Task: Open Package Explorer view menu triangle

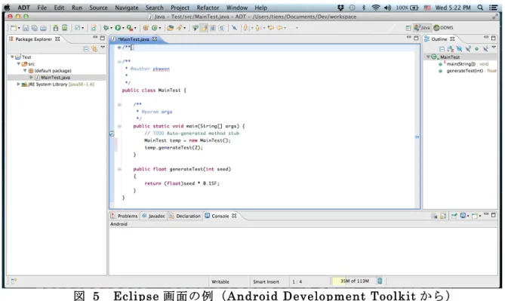Action: [x=103, y=48]
